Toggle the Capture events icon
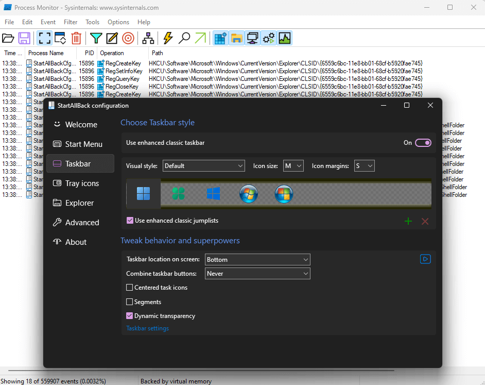This screenshot has height=385, width=485. pyautogui.click(x=44, y=39)
